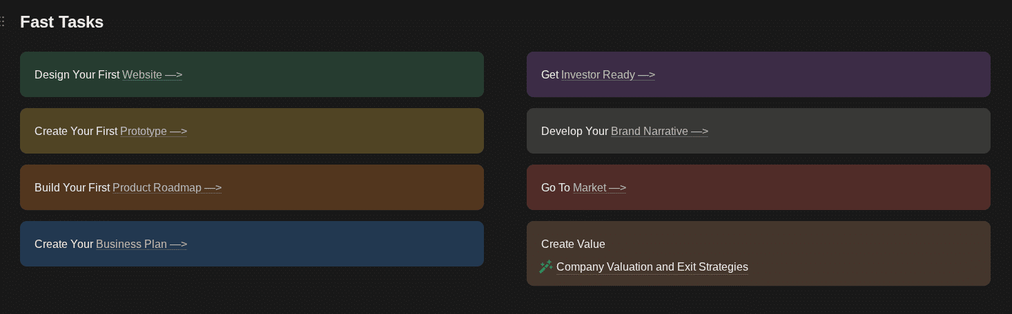This screenshot has width=1012, height=314.
Task: Click the arrow after Brand Narrative
Action: 699,131
